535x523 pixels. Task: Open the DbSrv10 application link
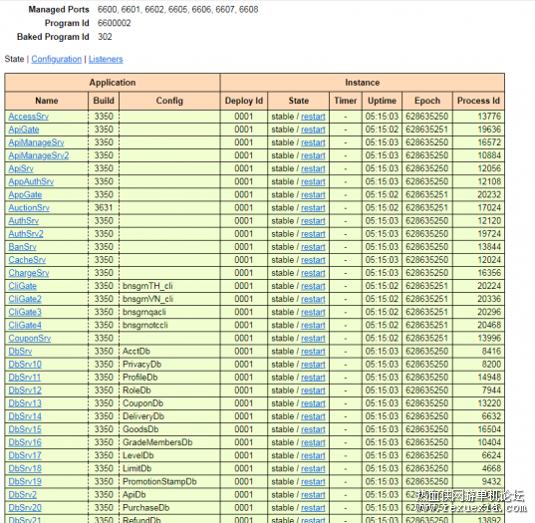click(x=25, y=364)
